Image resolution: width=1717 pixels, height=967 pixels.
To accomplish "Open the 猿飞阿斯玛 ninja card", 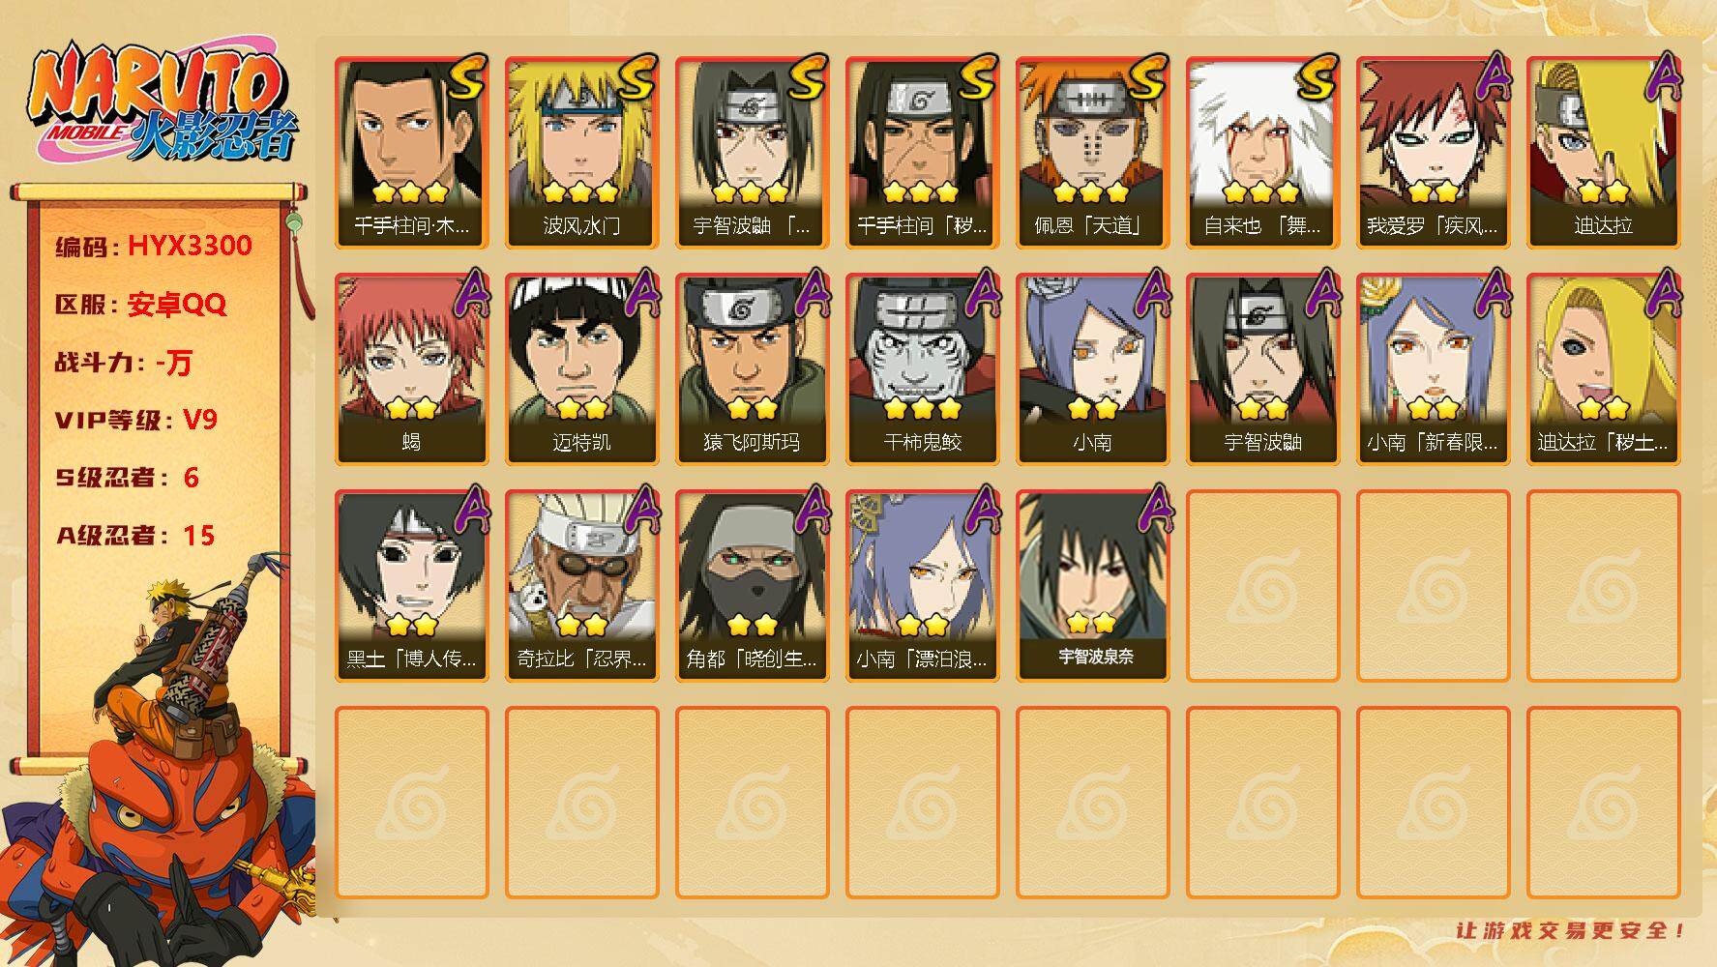I will (x=752, y=369).
